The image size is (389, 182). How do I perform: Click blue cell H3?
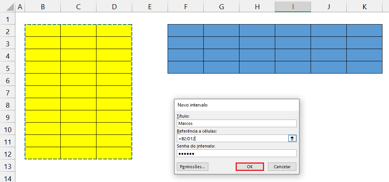click(257, 43)
